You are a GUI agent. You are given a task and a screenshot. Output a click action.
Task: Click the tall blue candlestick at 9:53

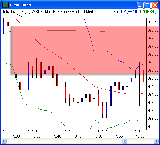point(111,96)
